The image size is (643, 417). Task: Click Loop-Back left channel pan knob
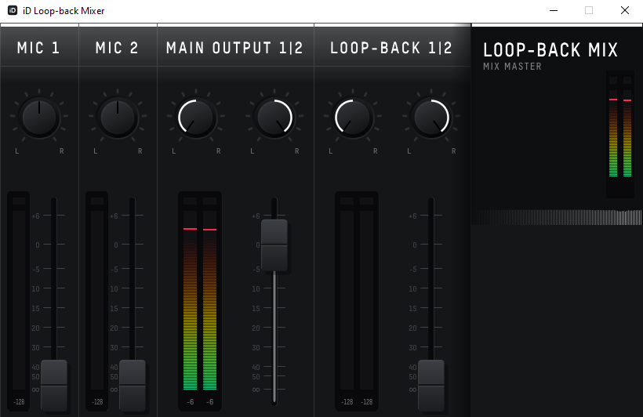pos(353,118)
